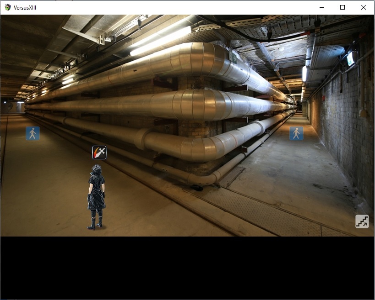Click the fluorescent ceiling light above the pipes
Image resolution: width=375 pixels, height=300 pixels.
point(160,41)
